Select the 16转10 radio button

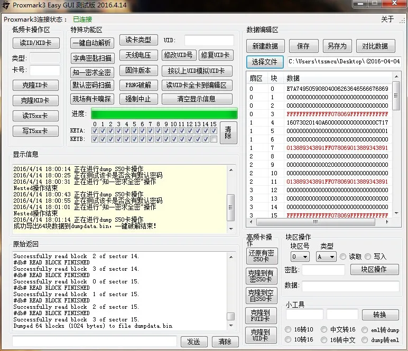[x=288, y=329]
